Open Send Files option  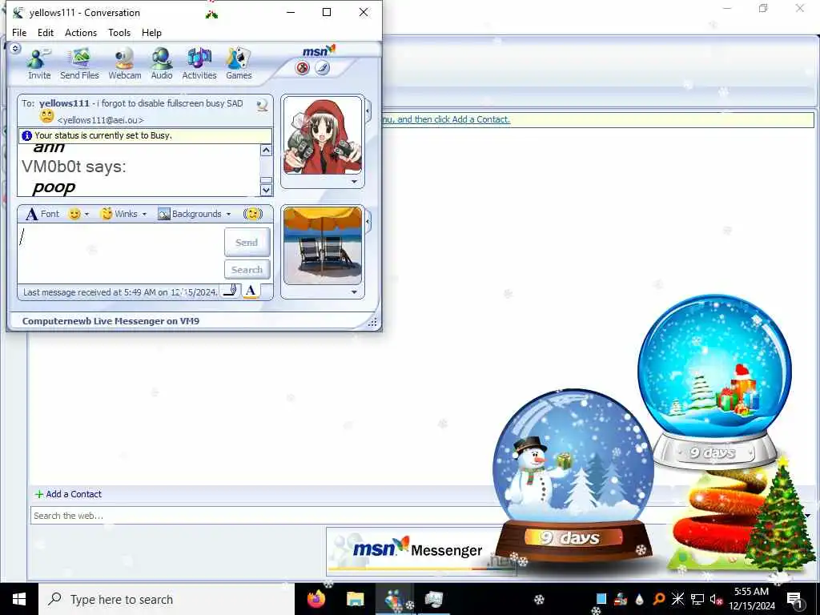[x=79, y=64]
